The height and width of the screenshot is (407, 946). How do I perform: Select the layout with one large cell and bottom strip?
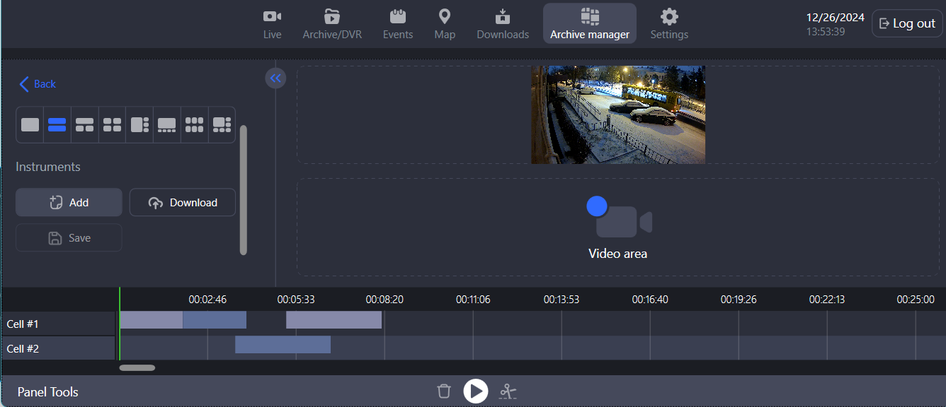click(x=166, y=125)
